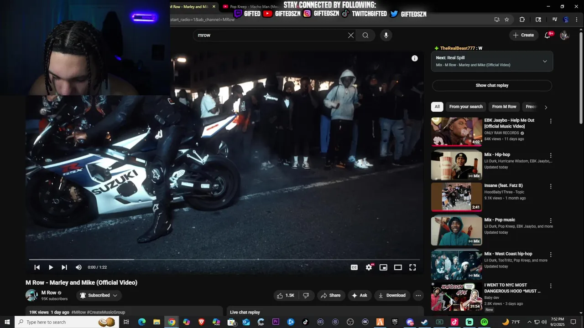Click the Create button
Screen dimensions: 584x328
point(523,35)
